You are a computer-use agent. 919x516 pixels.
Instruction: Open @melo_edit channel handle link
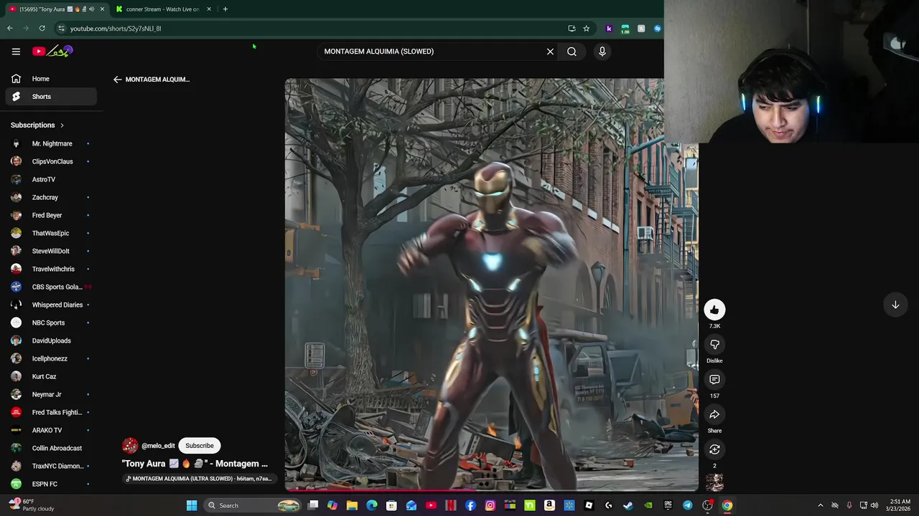click(158, 446)
